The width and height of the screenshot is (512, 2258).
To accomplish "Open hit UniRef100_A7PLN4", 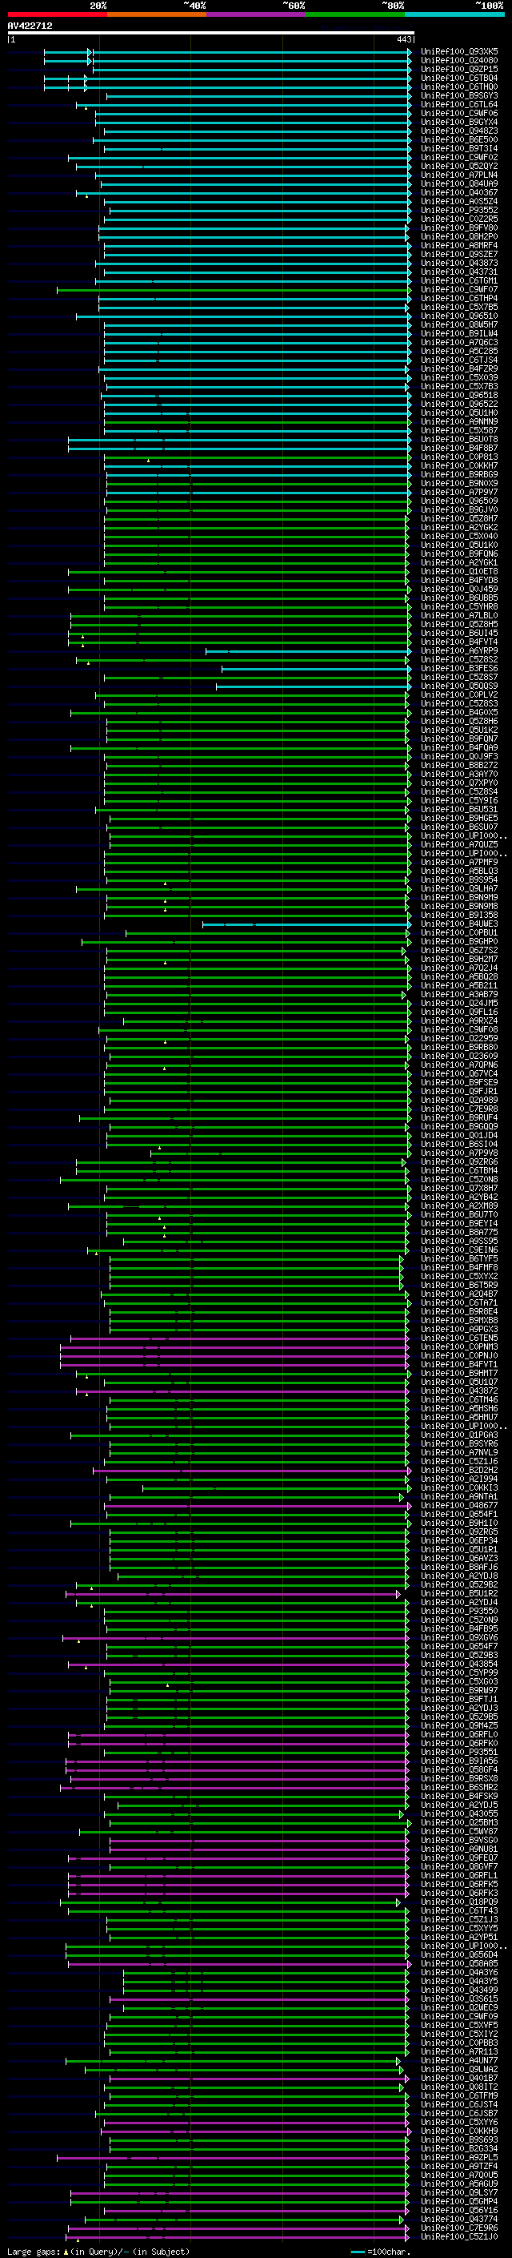I will 459,175.
